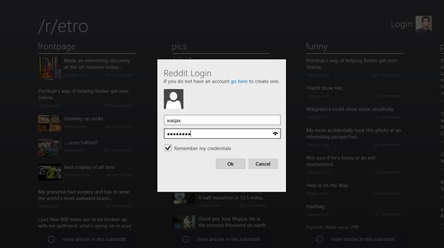The width and height of the screenshot is (444, 248).
Task: Open 'A half marathon is 13.1 miles' post
Action: 231,198
